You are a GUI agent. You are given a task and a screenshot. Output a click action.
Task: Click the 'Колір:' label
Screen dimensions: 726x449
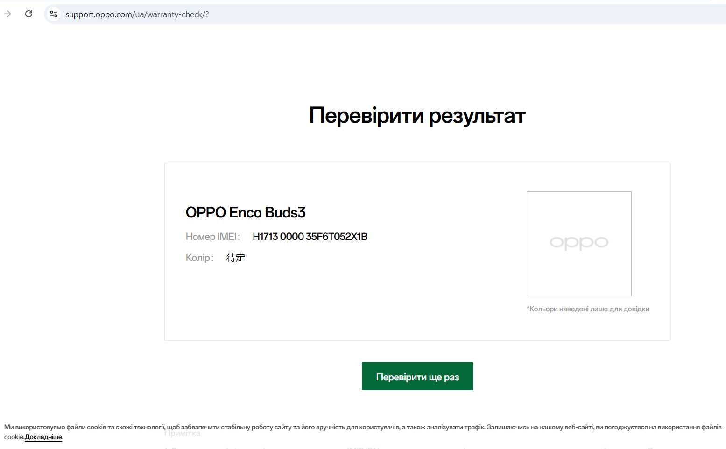[199, 258]
